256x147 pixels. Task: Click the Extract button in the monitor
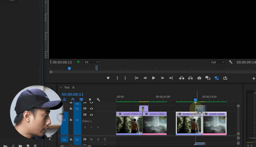190,78
